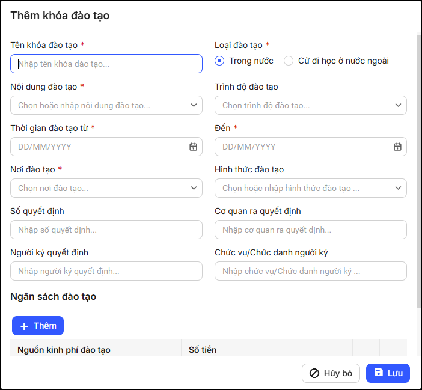Click the 'Số quyết định' input field
The width and height of the screenshot is (422, 390).
[x=106, y=230]
